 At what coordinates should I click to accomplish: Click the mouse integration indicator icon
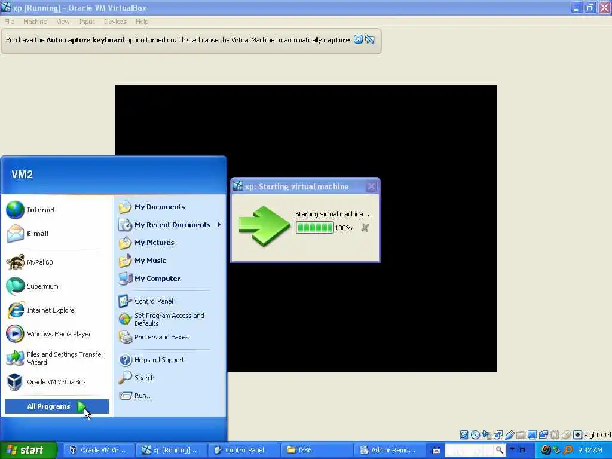coord(566,435)
